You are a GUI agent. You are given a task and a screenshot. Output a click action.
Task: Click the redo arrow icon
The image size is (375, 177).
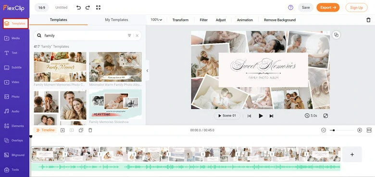(x=87, y=8)
